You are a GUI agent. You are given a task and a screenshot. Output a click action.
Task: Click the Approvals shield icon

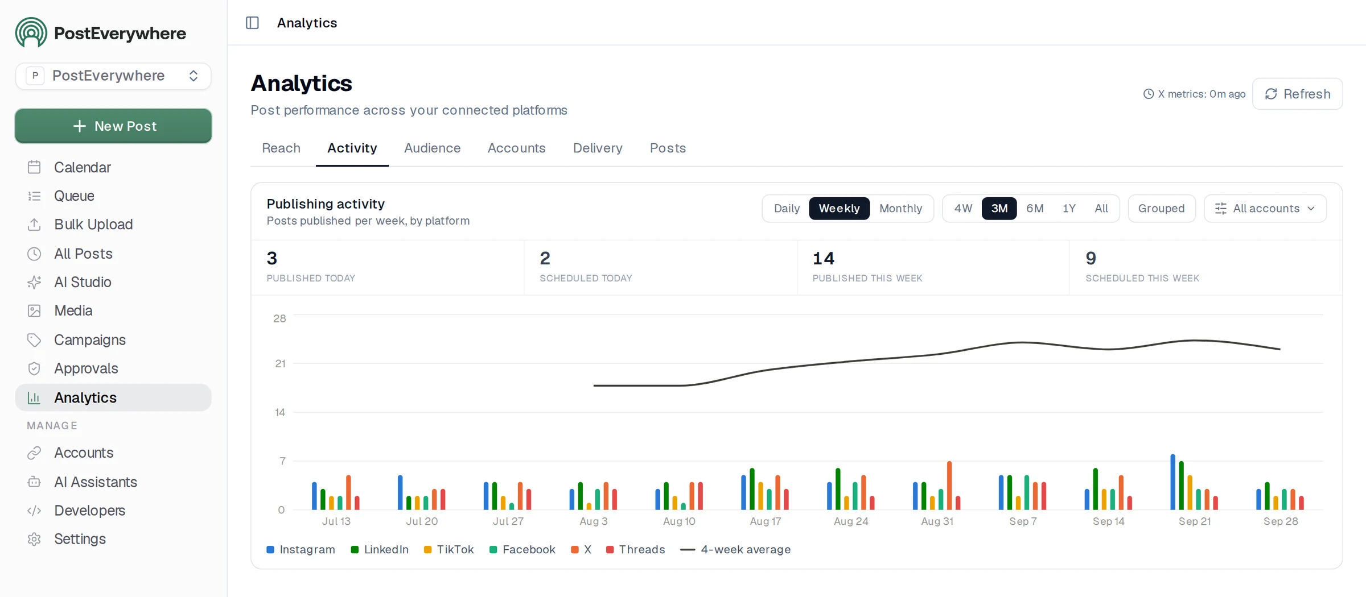coord(34,368)
